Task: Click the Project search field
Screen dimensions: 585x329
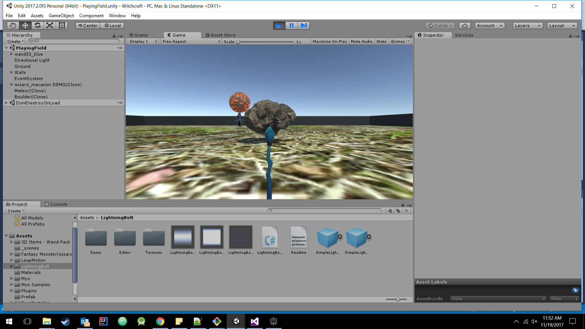Action: tap(324, 210)
